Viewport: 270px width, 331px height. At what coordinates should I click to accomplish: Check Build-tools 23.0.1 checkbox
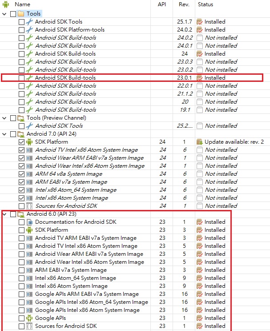click(x=21, y=78)
